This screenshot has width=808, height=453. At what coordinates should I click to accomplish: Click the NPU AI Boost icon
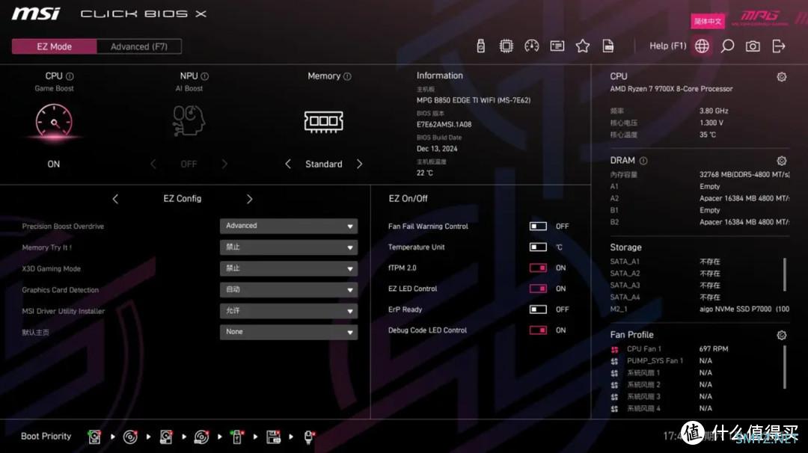tap(189, 120)
